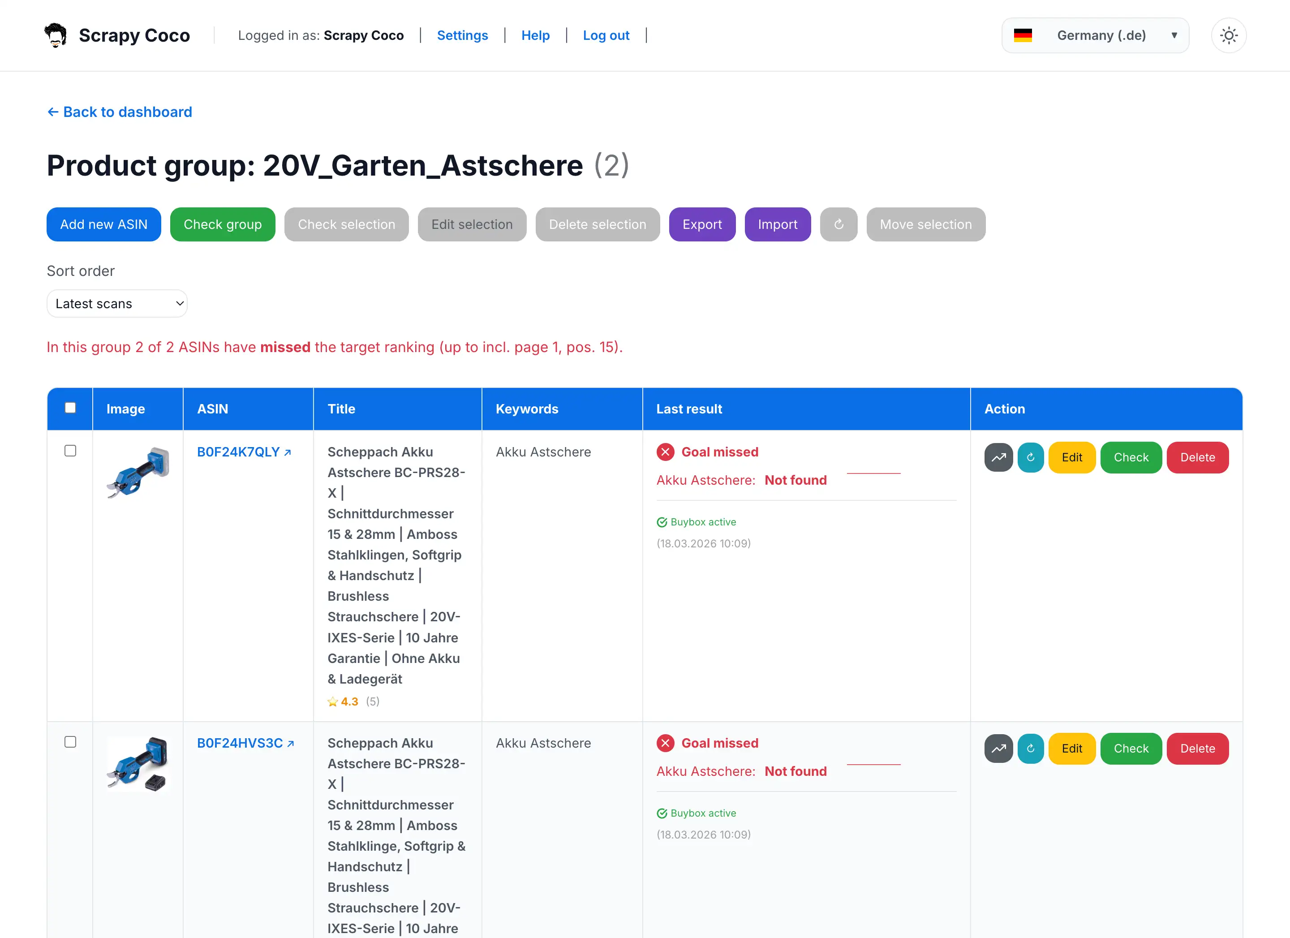The width and height of the screenshot is (1290, 938).
Task: Click the Move selection button
Action: pyautogui.click(x=926, y=224)
